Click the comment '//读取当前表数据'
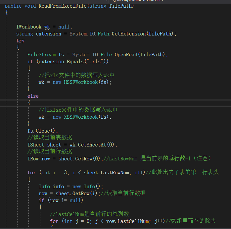231x229 pixels. click(50, 138)
